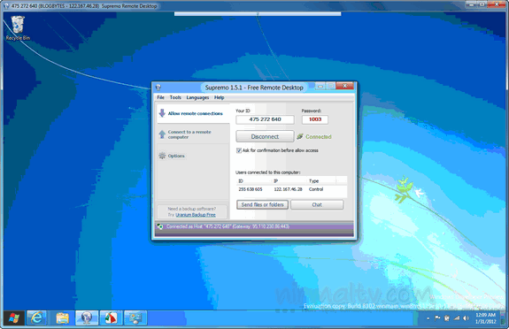Click status bar text Connected as Host
Image resolution: width=509 pixels, height=329 pixels.
tap(228, 226)
